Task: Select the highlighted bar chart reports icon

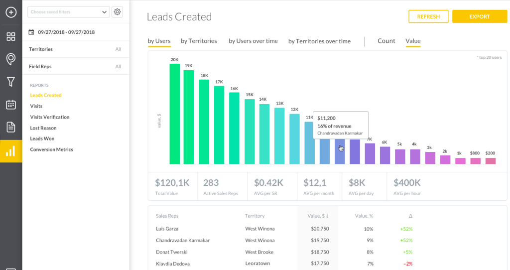Action: [x=11, y=151]
